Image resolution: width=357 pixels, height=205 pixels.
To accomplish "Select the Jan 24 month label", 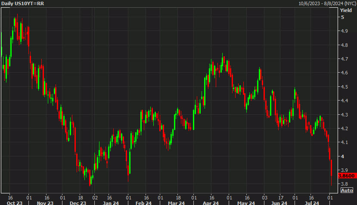I will tap(111, 203).
